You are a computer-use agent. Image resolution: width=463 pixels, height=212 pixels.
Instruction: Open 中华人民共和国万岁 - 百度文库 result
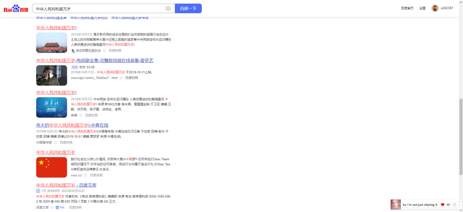[x=66, y=185]
